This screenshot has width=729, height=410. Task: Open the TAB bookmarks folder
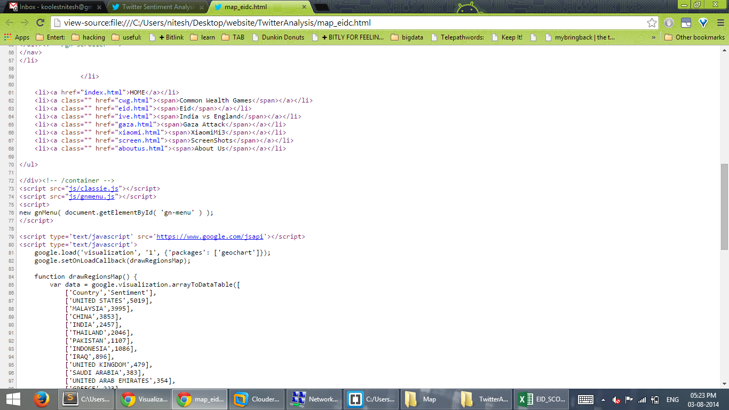[x=233, y=37]
